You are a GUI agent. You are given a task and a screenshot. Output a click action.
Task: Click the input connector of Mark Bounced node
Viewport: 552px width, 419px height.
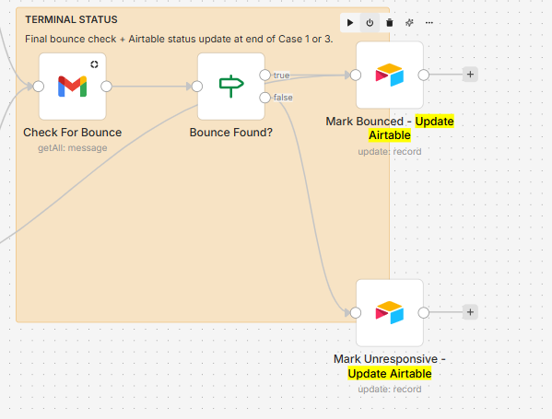pyautogui.click(x=356, y=75)
